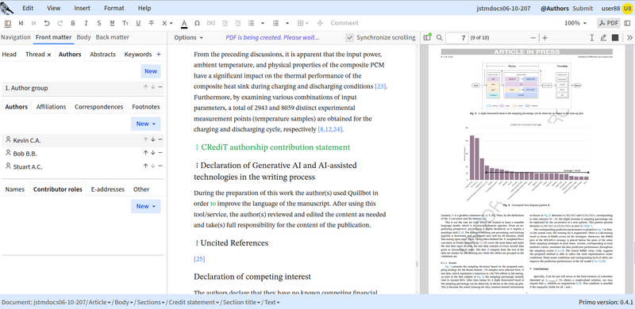Jump to previous change icon
Viewport: 635px width, 309px height.
[x=21, y=23]
